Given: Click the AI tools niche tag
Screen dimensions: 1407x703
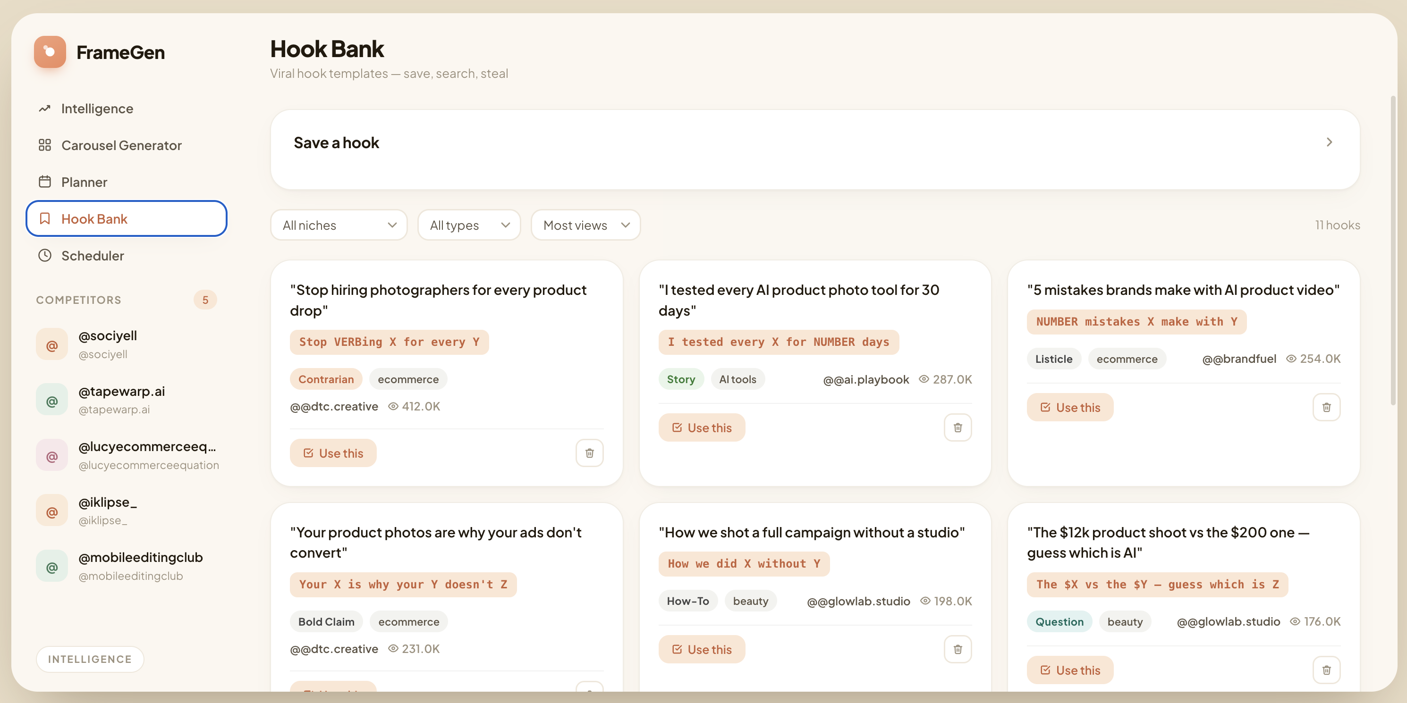Looking at the screenshot, I should 737,379.
